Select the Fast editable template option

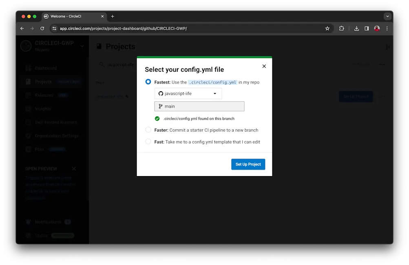[x=148, y=141]
